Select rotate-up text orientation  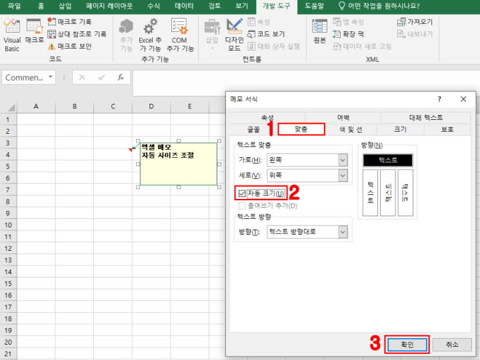388,193
